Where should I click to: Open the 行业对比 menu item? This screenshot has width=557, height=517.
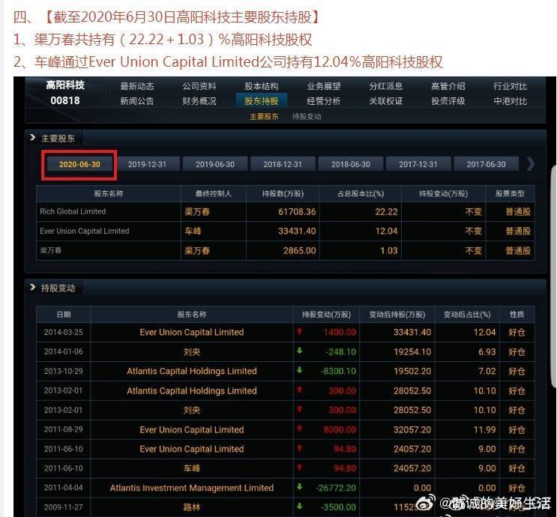click(x=510, y=86)
